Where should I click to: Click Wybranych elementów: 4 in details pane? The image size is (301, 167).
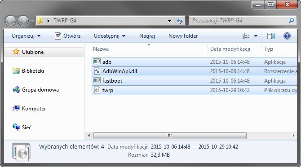pyautogui.click(x=71, y=147)
